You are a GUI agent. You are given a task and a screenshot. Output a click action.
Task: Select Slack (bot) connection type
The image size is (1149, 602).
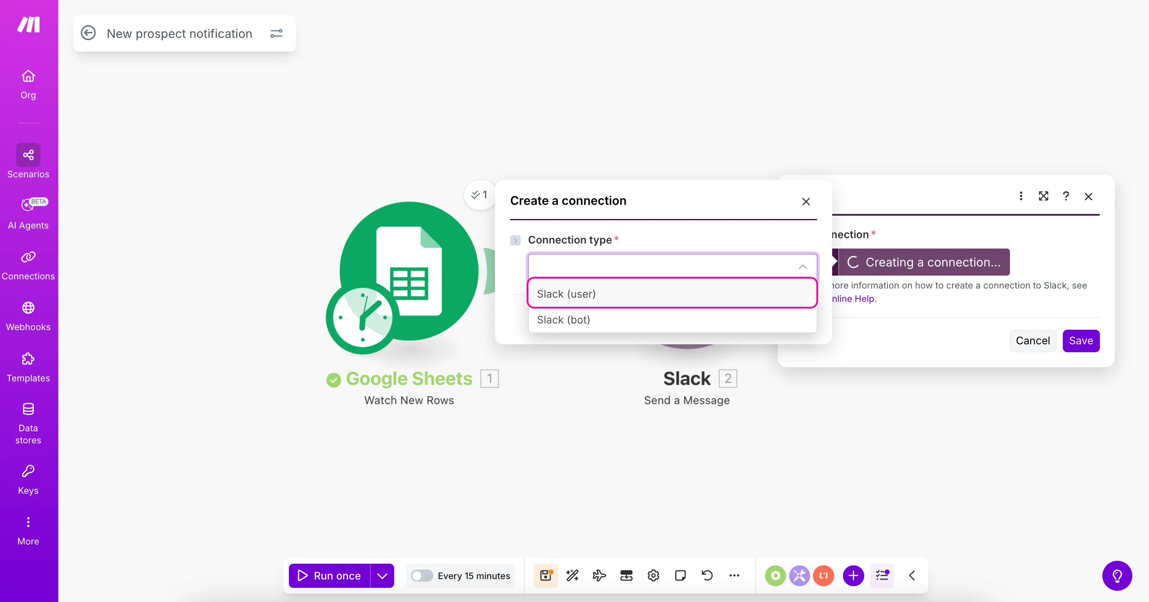672,320
